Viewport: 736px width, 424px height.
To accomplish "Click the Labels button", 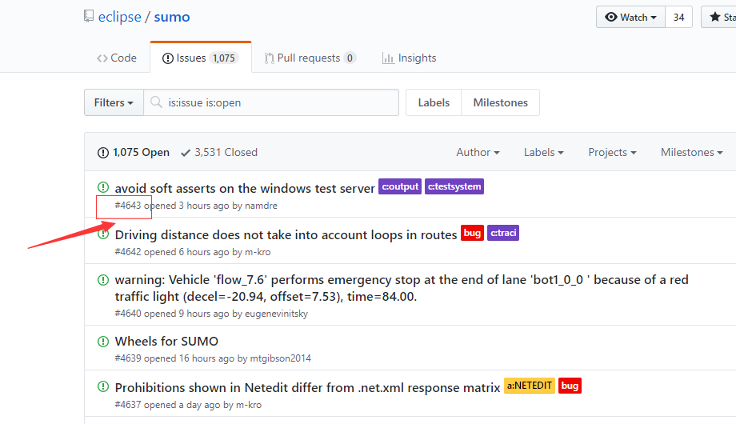I will pos(434,102).
